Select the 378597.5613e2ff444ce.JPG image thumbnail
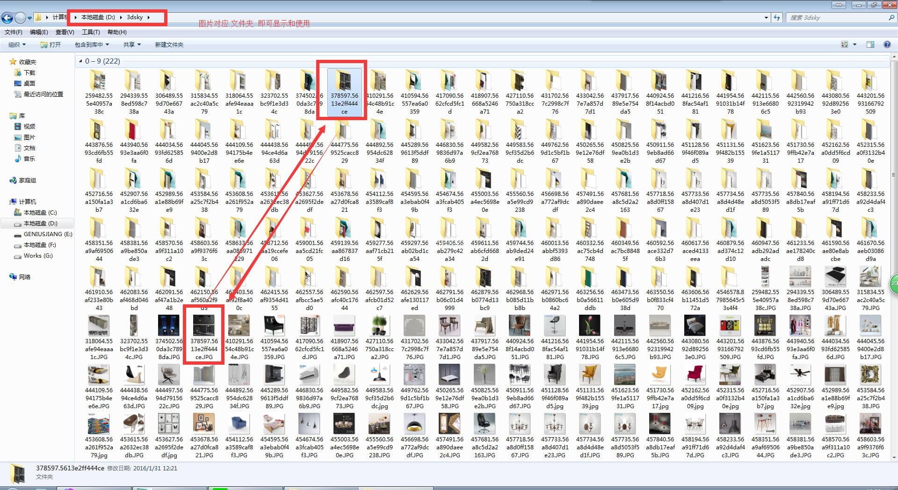Viewport: 898px width, 490px height. pyautogui.click(x=203, y=326)
